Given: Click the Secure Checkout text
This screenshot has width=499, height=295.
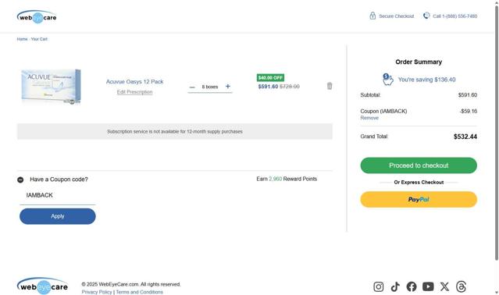Looking at the screenshot, I should (x=396, y=16).
